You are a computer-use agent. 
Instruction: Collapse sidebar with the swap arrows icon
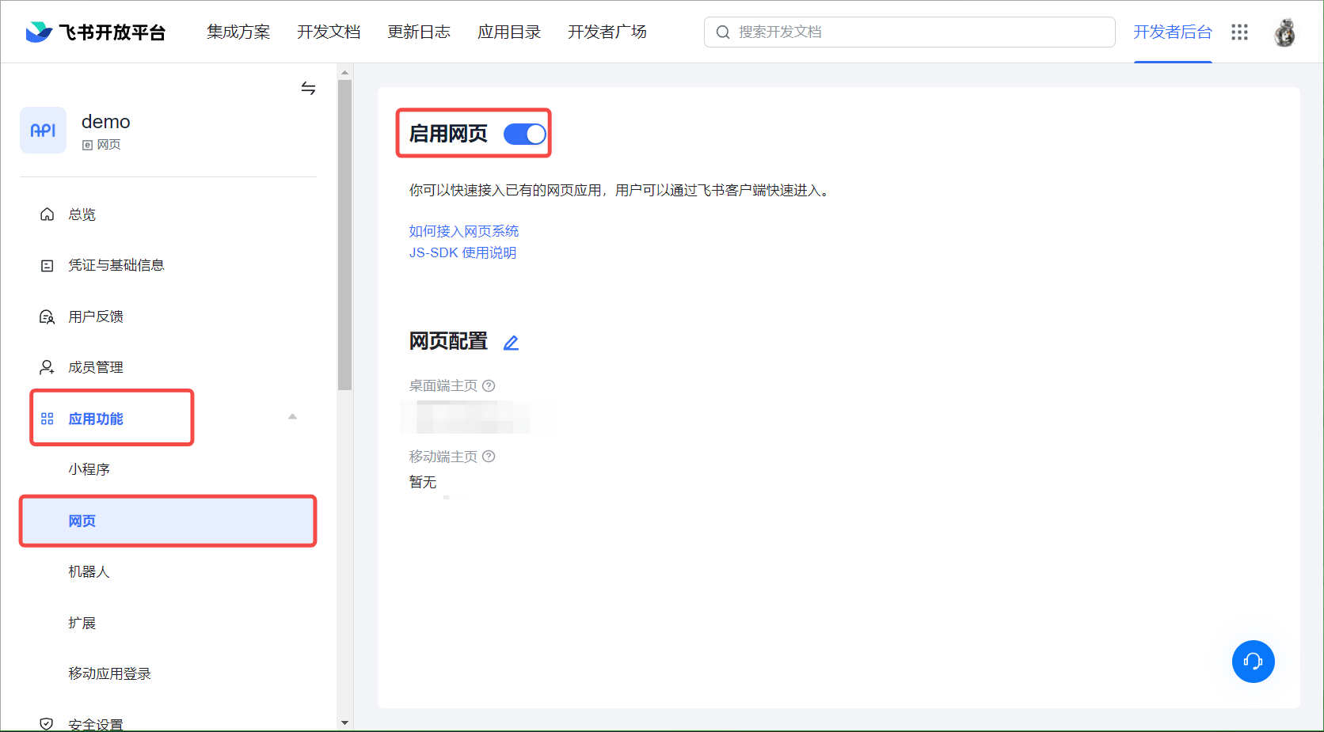(x=308, y=88)
